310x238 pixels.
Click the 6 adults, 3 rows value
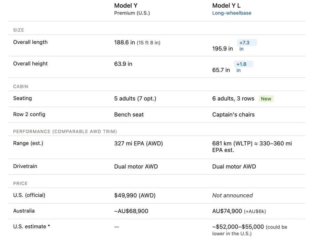click(233, 99)
